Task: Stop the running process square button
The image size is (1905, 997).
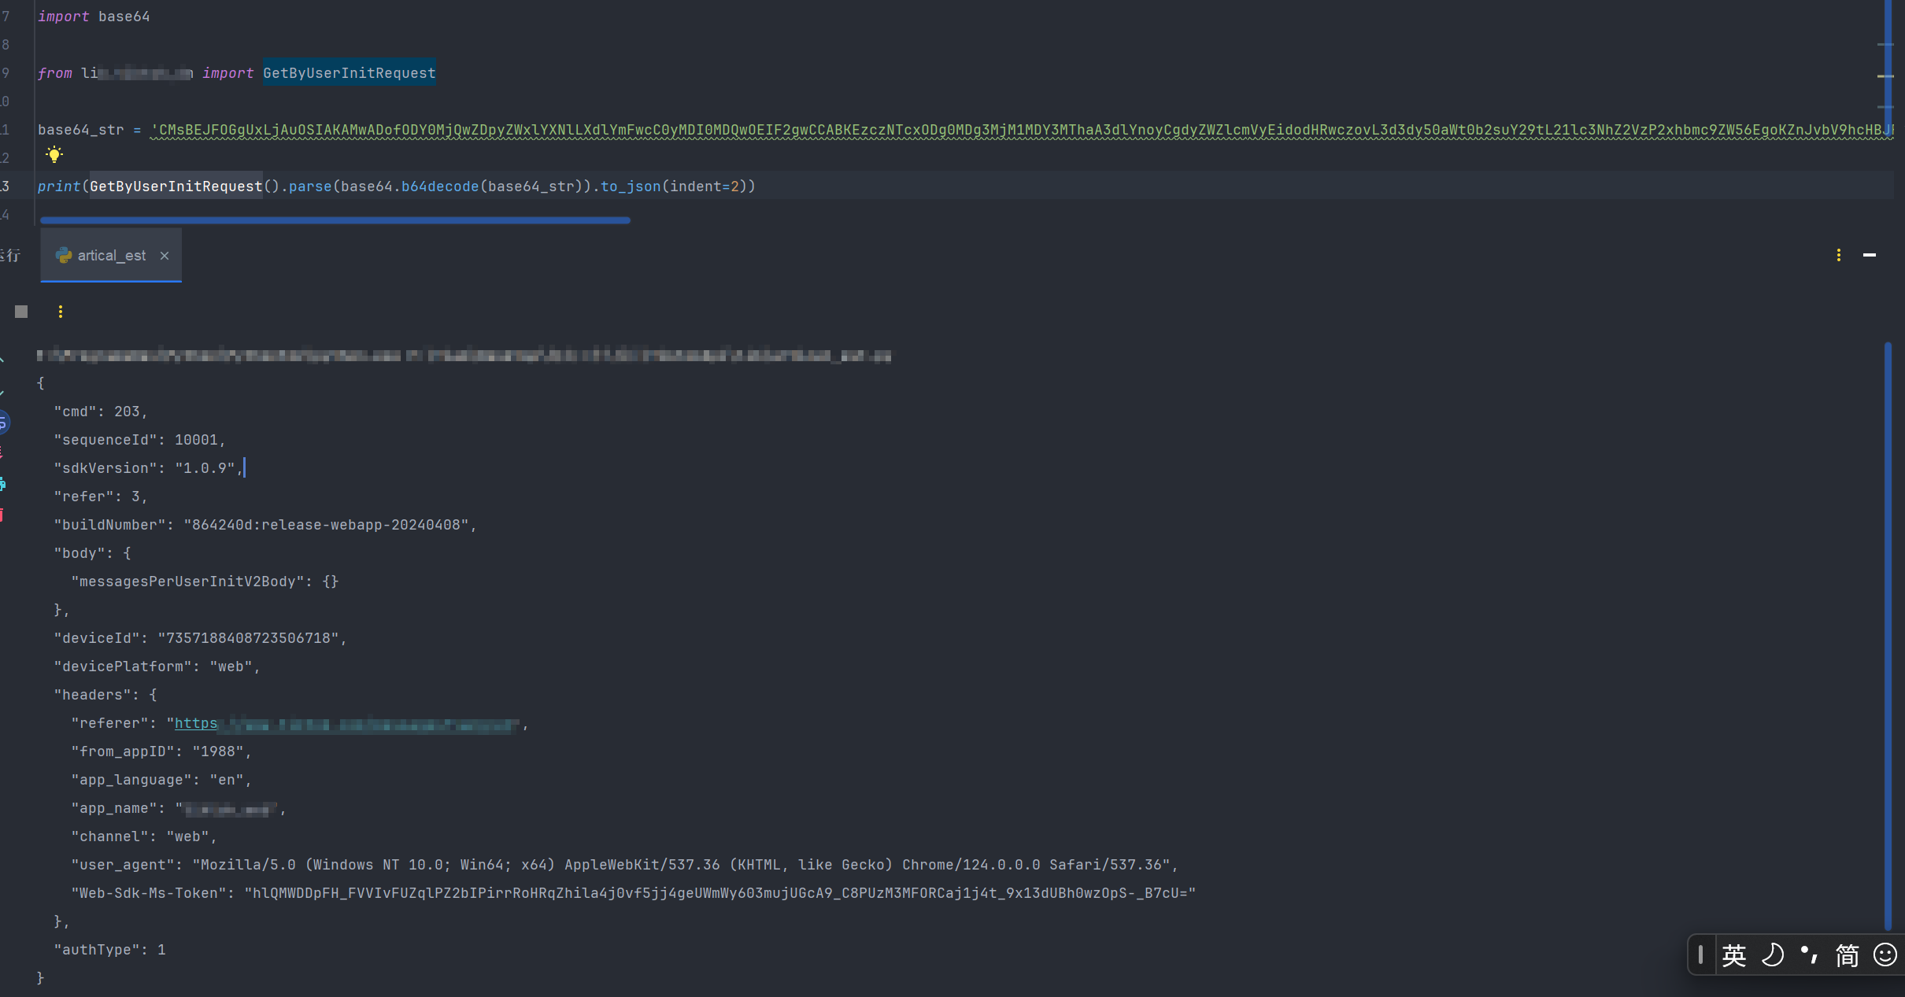Action: pyautogui.click(x=21, y=312)
